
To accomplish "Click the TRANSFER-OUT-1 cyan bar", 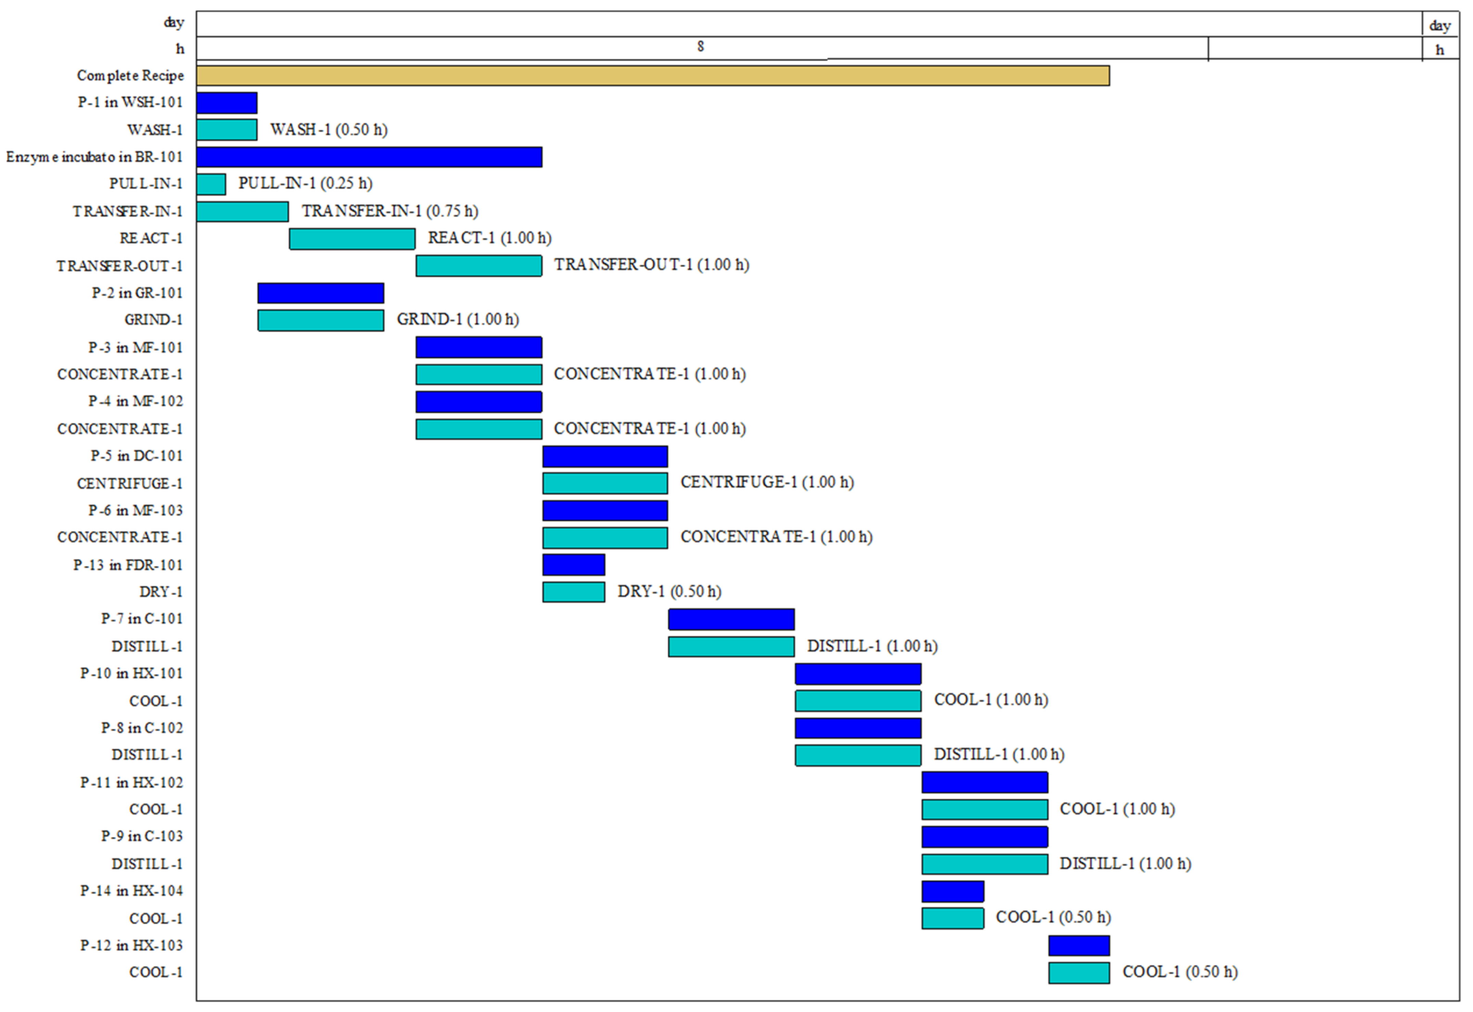I will [x=479, y=266].
